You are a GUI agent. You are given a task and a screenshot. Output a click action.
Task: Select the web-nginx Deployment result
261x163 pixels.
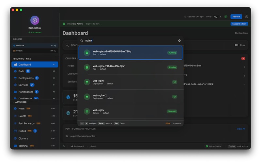130,82
